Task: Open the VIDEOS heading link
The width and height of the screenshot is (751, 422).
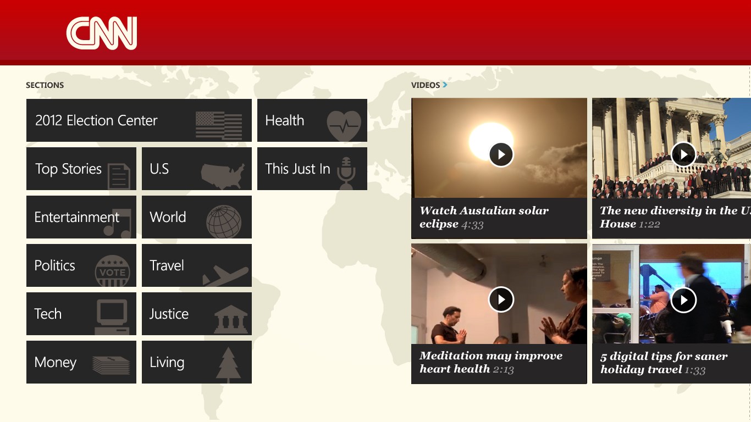Action: pos(426,85)
